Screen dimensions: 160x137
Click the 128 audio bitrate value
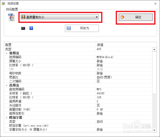(x=124, y=98)
